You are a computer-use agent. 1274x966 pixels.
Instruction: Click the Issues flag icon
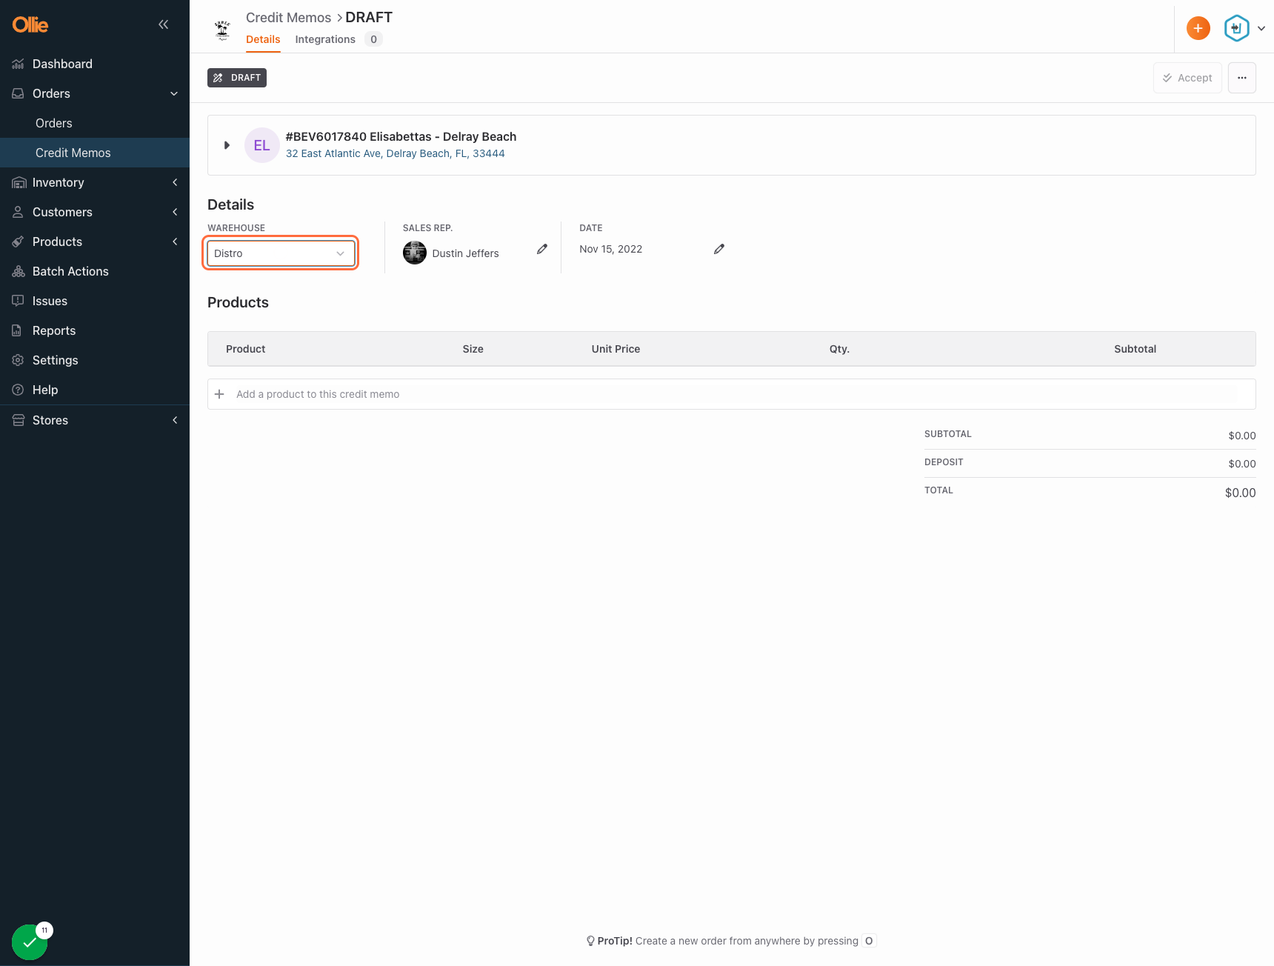coord(19,301)
